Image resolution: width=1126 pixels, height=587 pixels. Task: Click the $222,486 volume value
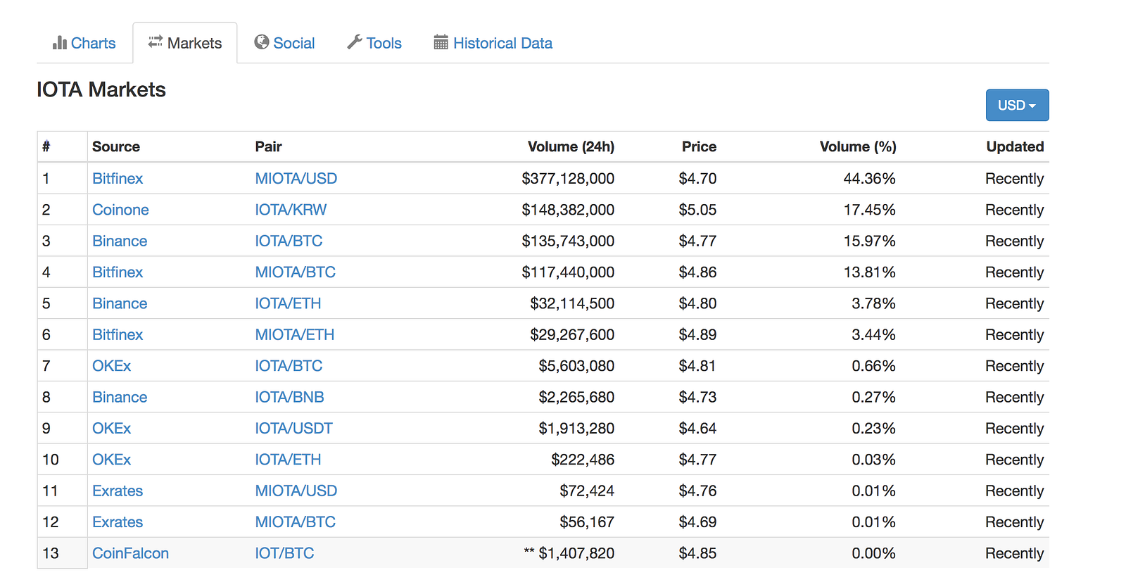583,460
